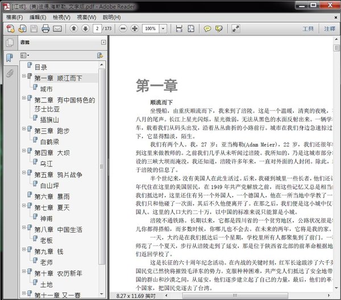The image size is (341, 300).
Task: Open the attachments paperclip panel
Action: (10, 73)
